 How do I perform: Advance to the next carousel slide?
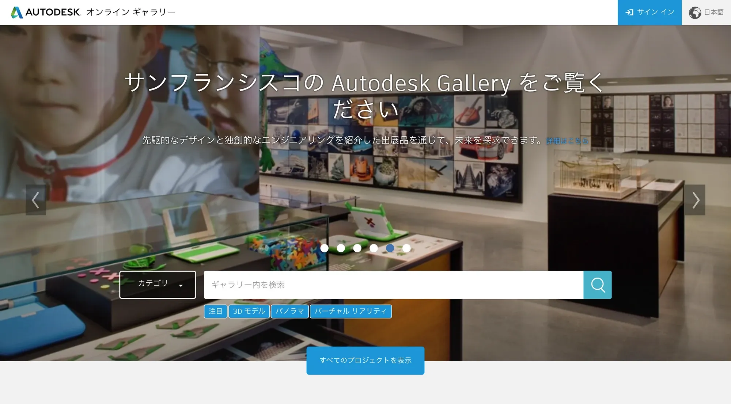[x=695, y=200]
